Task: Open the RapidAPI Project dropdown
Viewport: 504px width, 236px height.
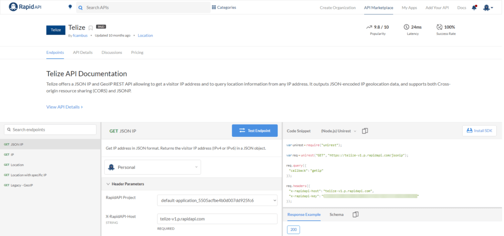Action: tap(217, 201)
